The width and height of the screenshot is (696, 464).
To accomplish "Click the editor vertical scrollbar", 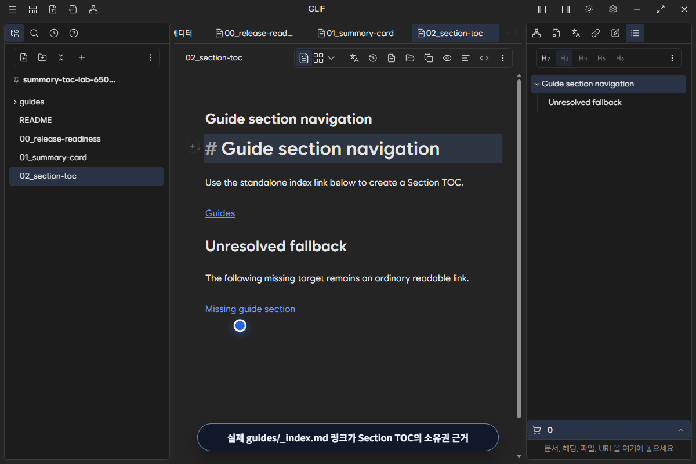I will point(519,248).
